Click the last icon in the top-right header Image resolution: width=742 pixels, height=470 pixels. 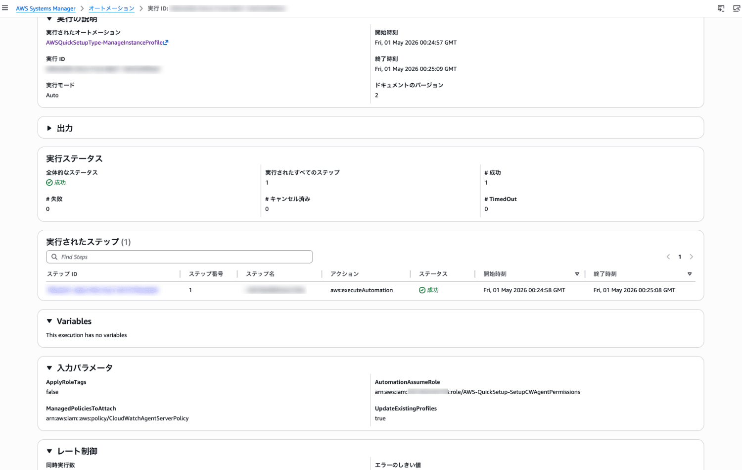[x=737, y=8]
